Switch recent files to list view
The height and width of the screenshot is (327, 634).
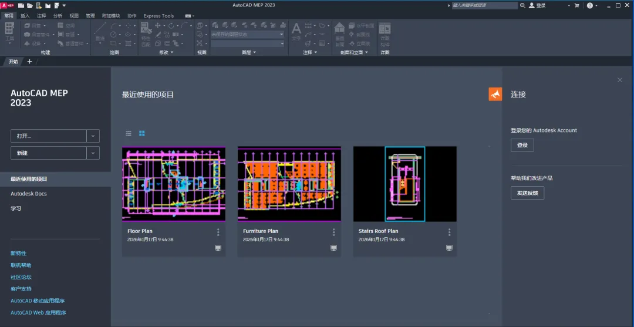coord(129,133)
